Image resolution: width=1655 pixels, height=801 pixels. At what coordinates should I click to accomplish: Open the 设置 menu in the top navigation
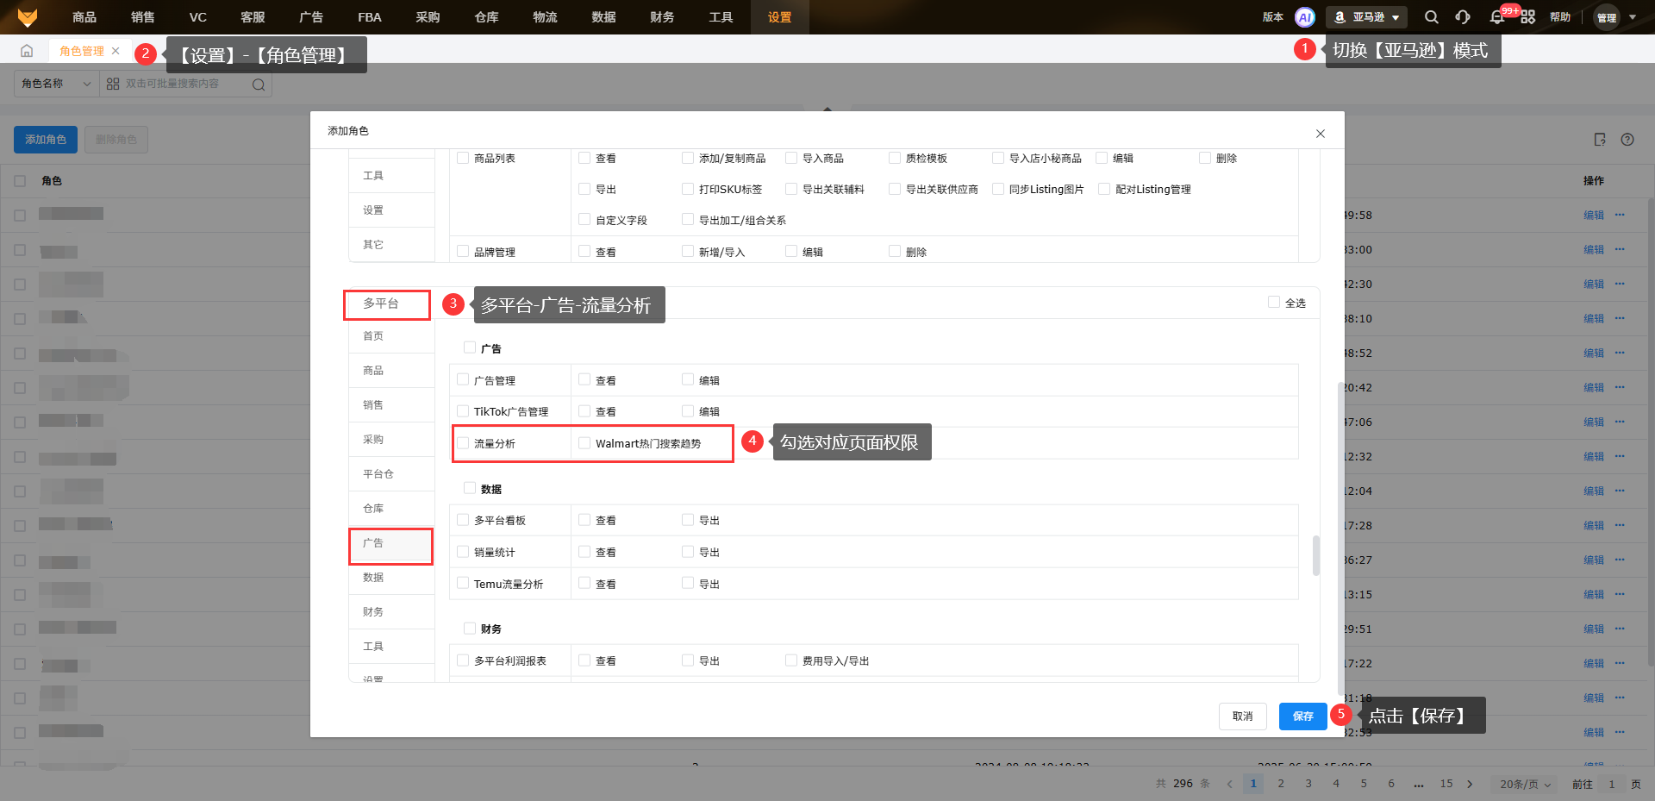(x=779, y=17)
